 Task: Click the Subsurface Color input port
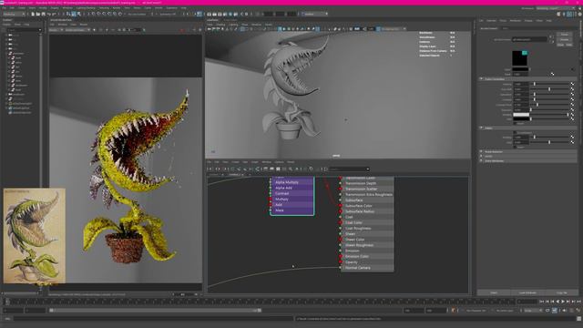click(340, 206)
